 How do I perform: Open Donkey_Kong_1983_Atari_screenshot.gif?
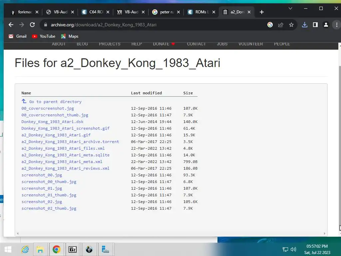pyautogui.click(x=66, y=128)
